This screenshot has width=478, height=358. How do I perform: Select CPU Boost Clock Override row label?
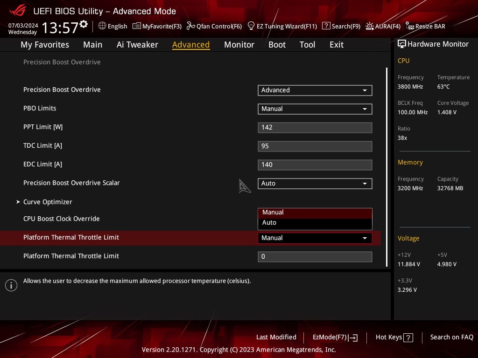61,219
